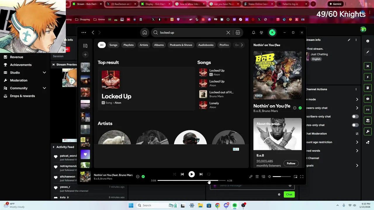Open Spotify Browse icon next to search
This screenshot has height=210, width=374.
point(238,33)
